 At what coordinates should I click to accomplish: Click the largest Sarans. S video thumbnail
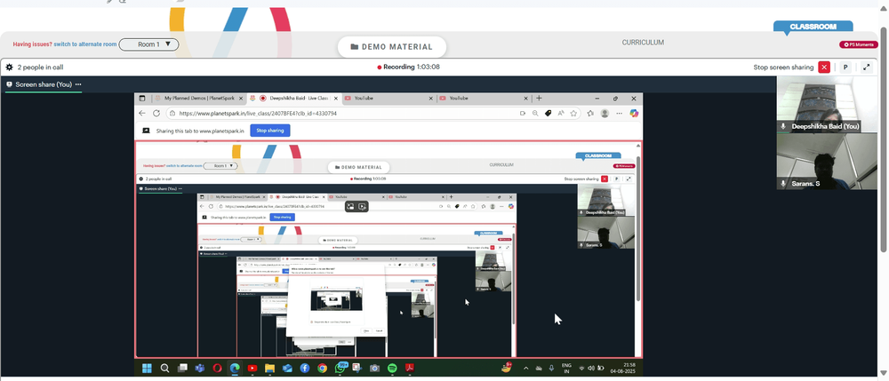(x=826, y=162)
